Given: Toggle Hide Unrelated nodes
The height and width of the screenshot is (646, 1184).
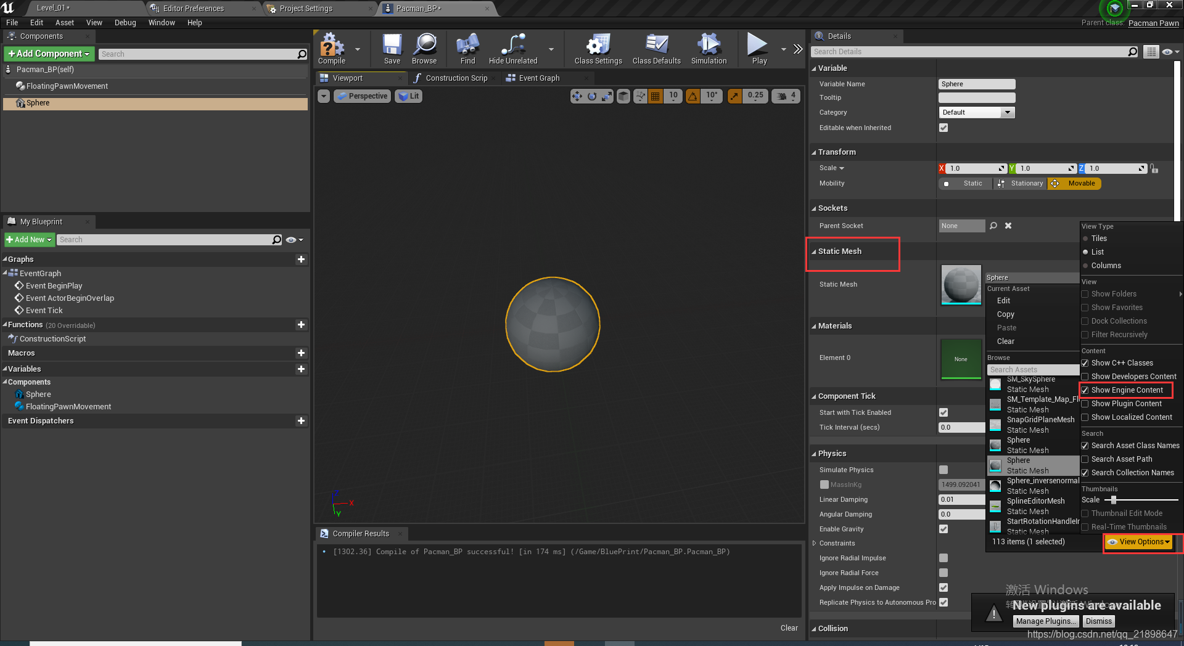Looking at the screenshot, I should pyautogui.click(x=513, y=49).
